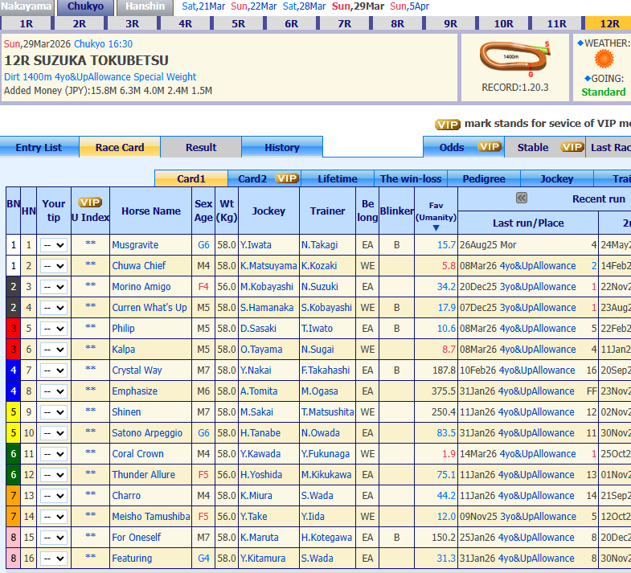Switch to the Hanshin racecourse tab
Screen dimensions: 631x573
click(x=145, y=7)
